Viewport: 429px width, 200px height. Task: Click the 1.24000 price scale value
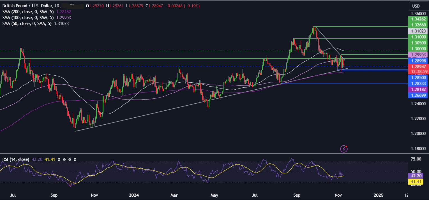418,104
